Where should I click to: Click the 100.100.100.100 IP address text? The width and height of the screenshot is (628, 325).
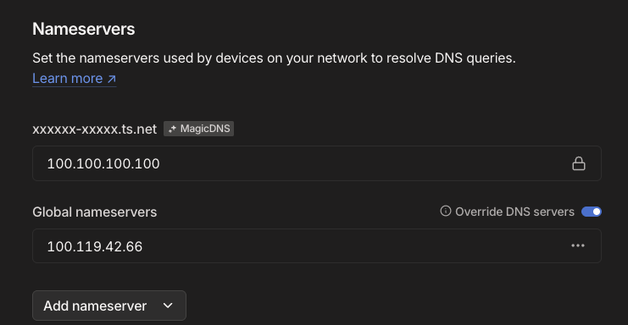[103, 163]
